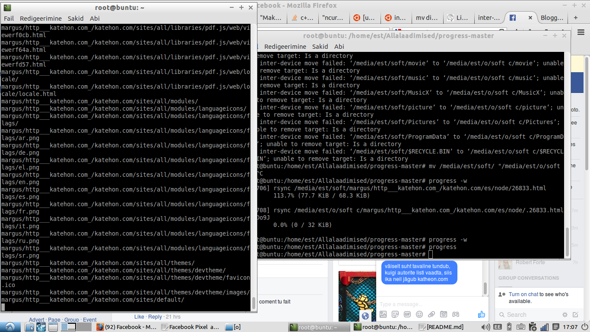Open Abi menu in progress-master terminal
The height and width of the screenshot is (332, 590).
pyautogui.click(x=339, y=47)
